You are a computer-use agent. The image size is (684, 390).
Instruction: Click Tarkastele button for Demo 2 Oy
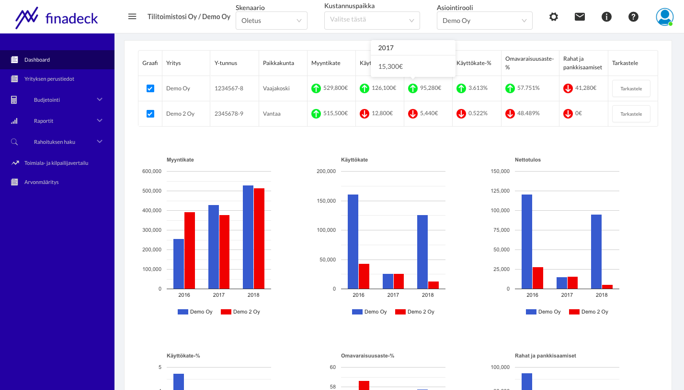click(631, 114)
